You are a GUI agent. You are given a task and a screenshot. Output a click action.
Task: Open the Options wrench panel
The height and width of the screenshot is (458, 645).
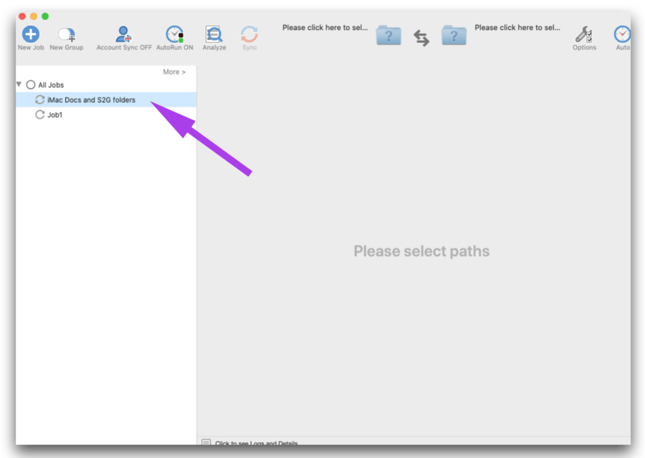(584, 36)
